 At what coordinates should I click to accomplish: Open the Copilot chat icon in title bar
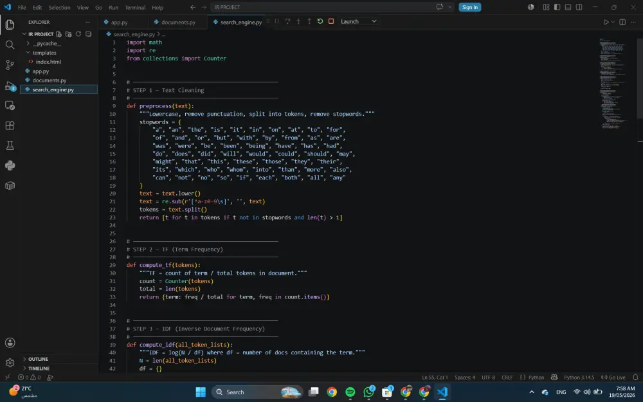tap(440, 7)
